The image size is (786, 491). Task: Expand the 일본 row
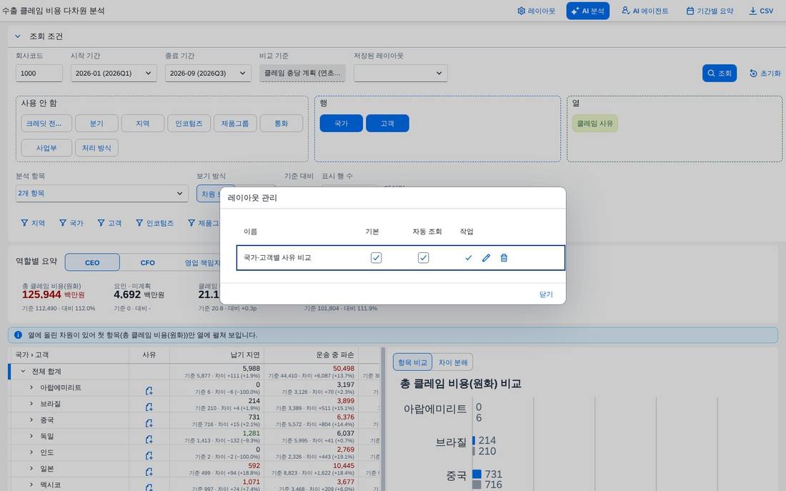31,468
